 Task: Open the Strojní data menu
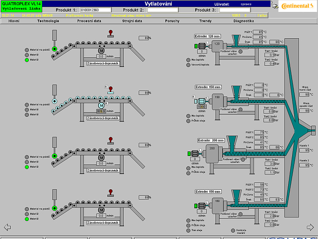coord(132,21)
